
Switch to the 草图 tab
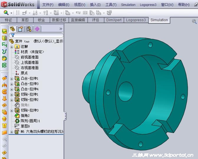click(x=25, y=20)
